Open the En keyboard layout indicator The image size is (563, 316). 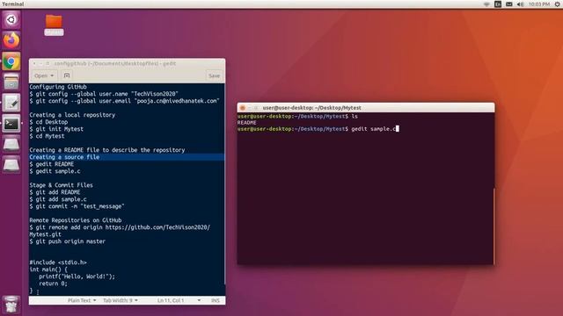(x=498, y=4)
